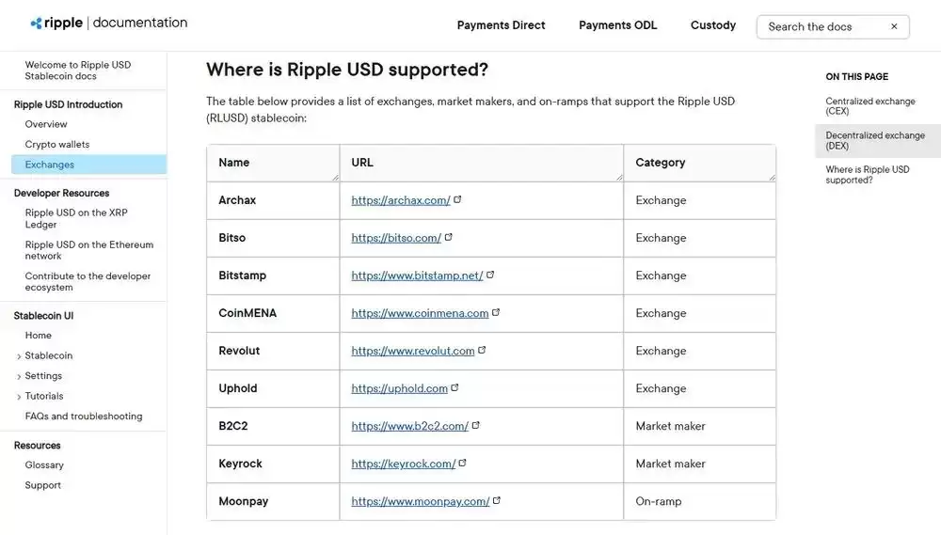Open the Payments Direct top menu

coord(501,25)
